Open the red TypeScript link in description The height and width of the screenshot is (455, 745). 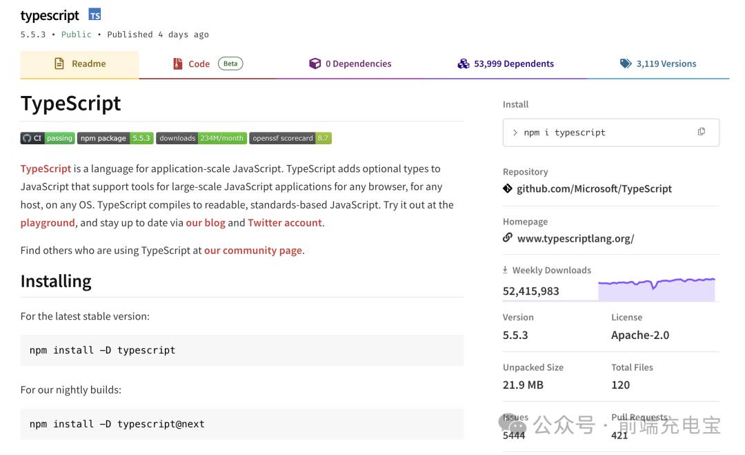pyautogui.click(x=46, y=168)
